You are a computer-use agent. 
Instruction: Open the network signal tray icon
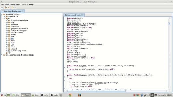(152, 95)
